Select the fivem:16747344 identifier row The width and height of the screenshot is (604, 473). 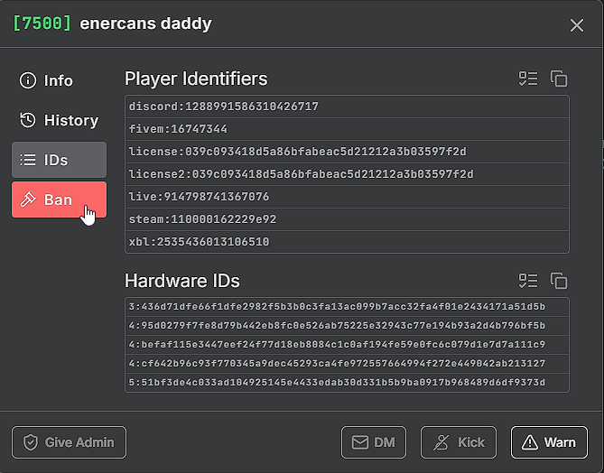coord(347,129)
